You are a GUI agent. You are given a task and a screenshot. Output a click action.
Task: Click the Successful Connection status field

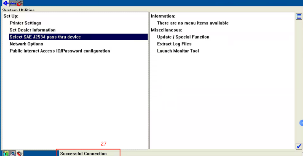tap(88, 154)
